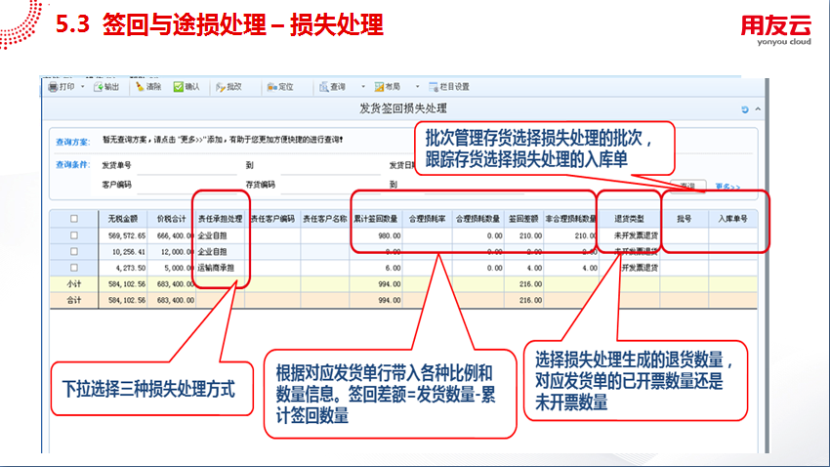Toggle the select-all checkbox in table header

pos(74,219)
